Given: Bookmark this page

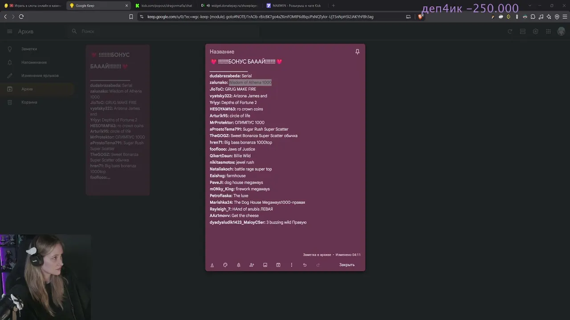Looking at the screenshot, I should click(131, 17).
